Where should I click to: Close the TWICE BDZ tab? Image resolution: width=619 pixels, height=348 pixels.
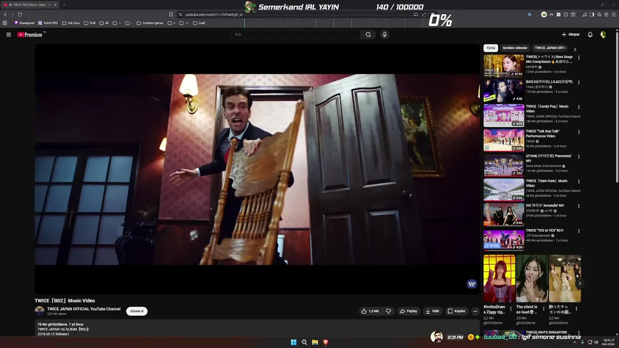pos(55,5)
